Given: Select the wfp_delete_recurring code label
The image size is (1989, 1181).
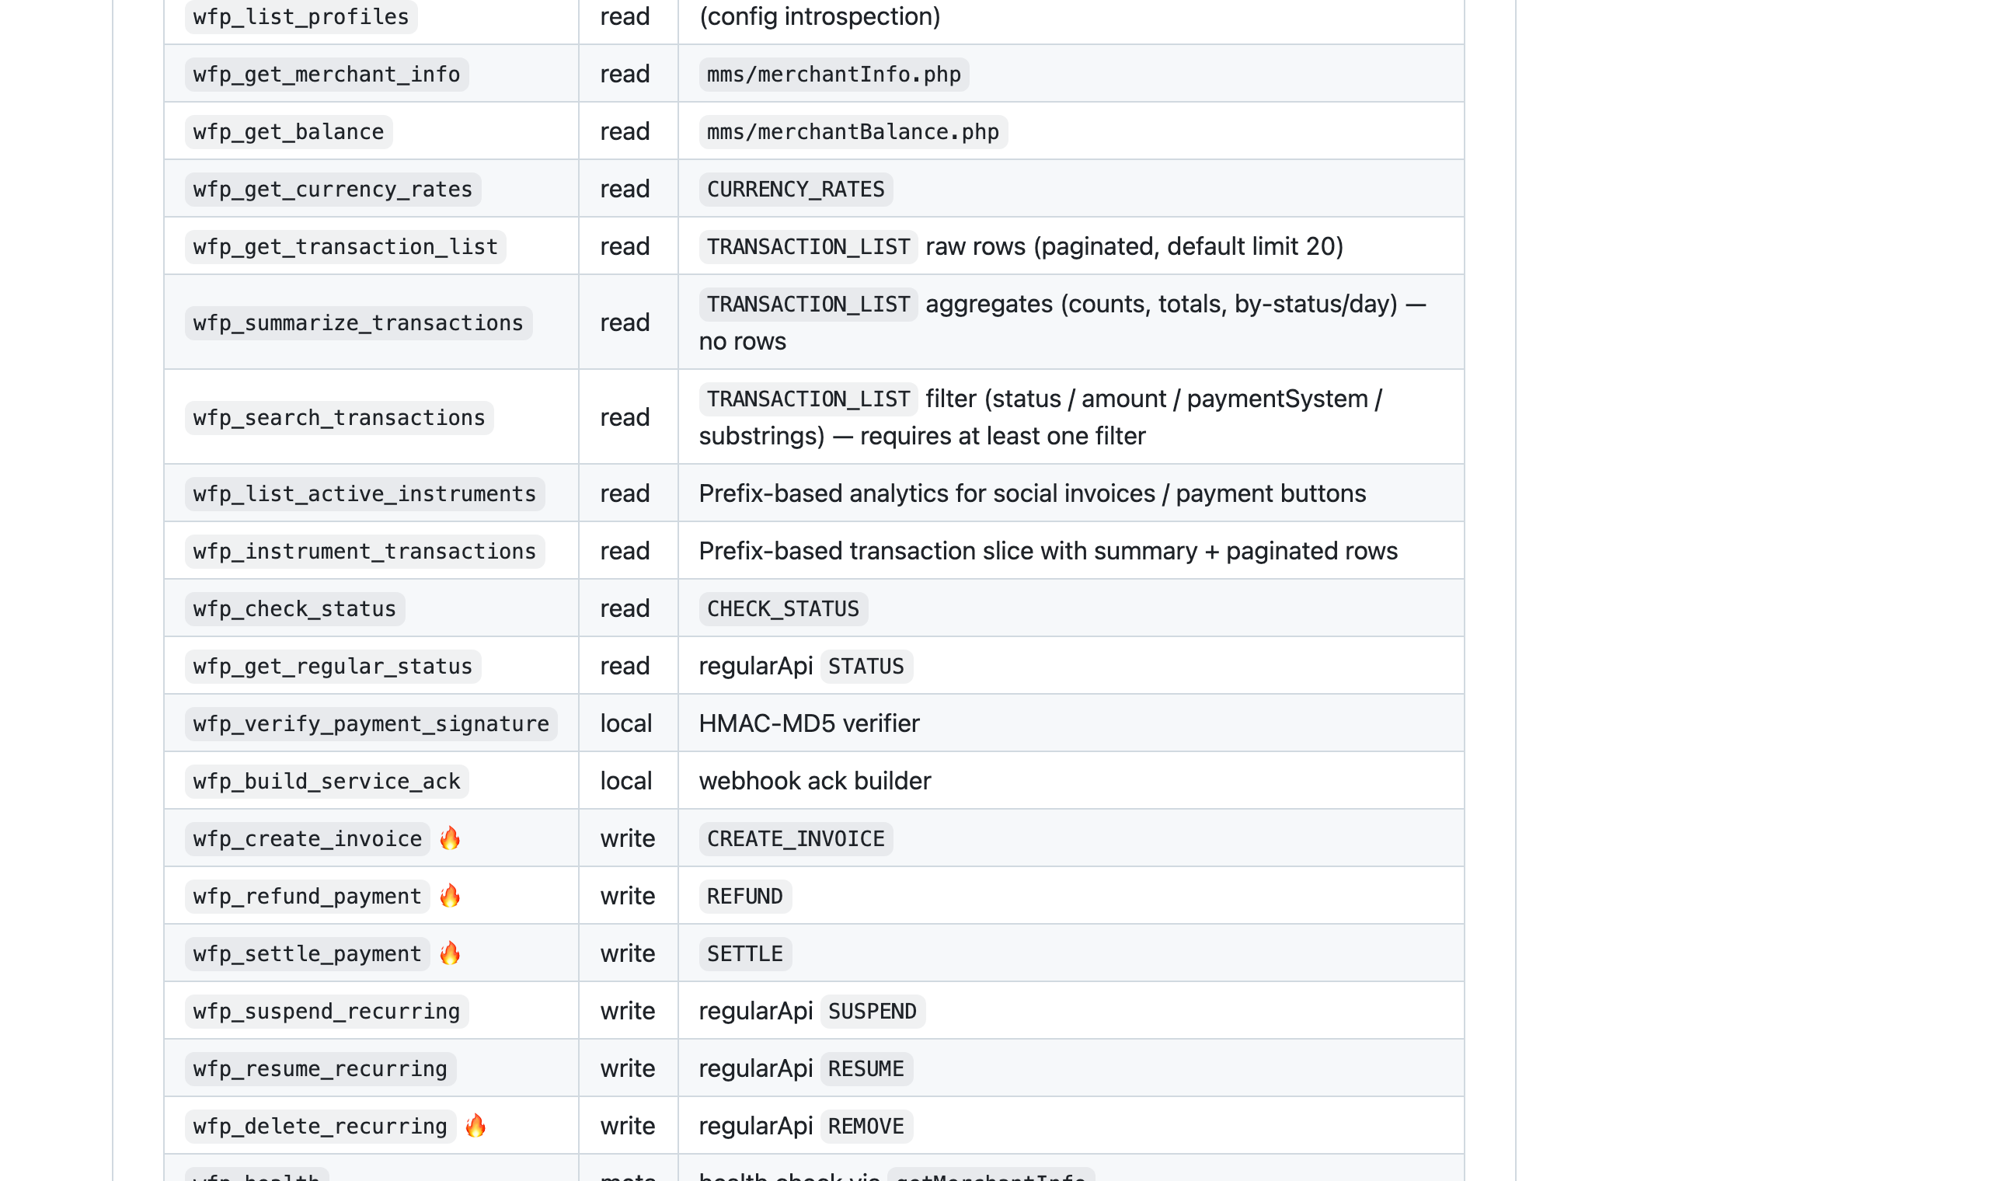Looking at the screenshot, I should coord(321,1125).
